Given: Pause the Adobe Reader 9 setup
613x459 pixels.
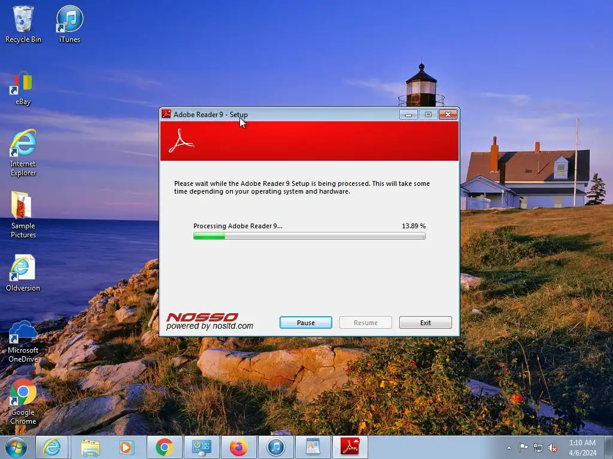Looking at the screenshot, I should pos(306,322).
